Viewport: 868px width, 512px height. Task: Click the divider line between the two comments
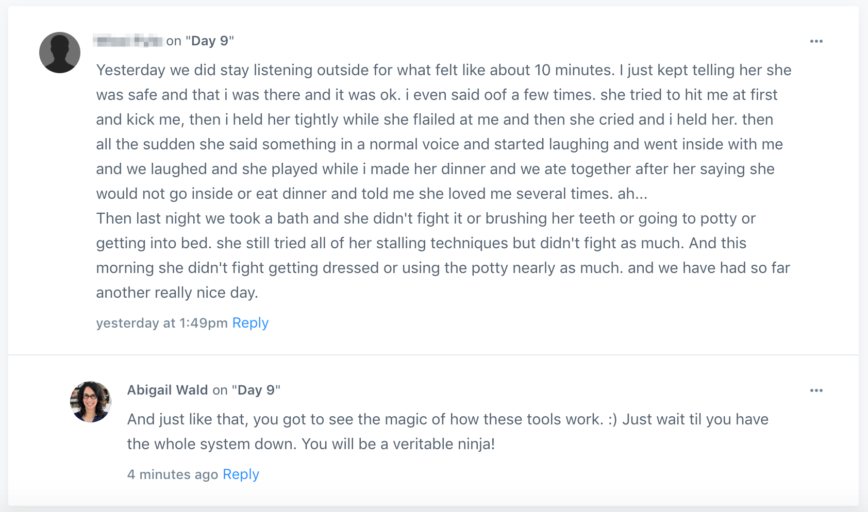click(433, 355)
